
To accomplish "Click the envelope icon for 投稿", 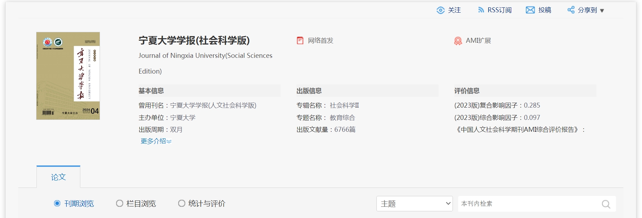I will coord(530,10).
